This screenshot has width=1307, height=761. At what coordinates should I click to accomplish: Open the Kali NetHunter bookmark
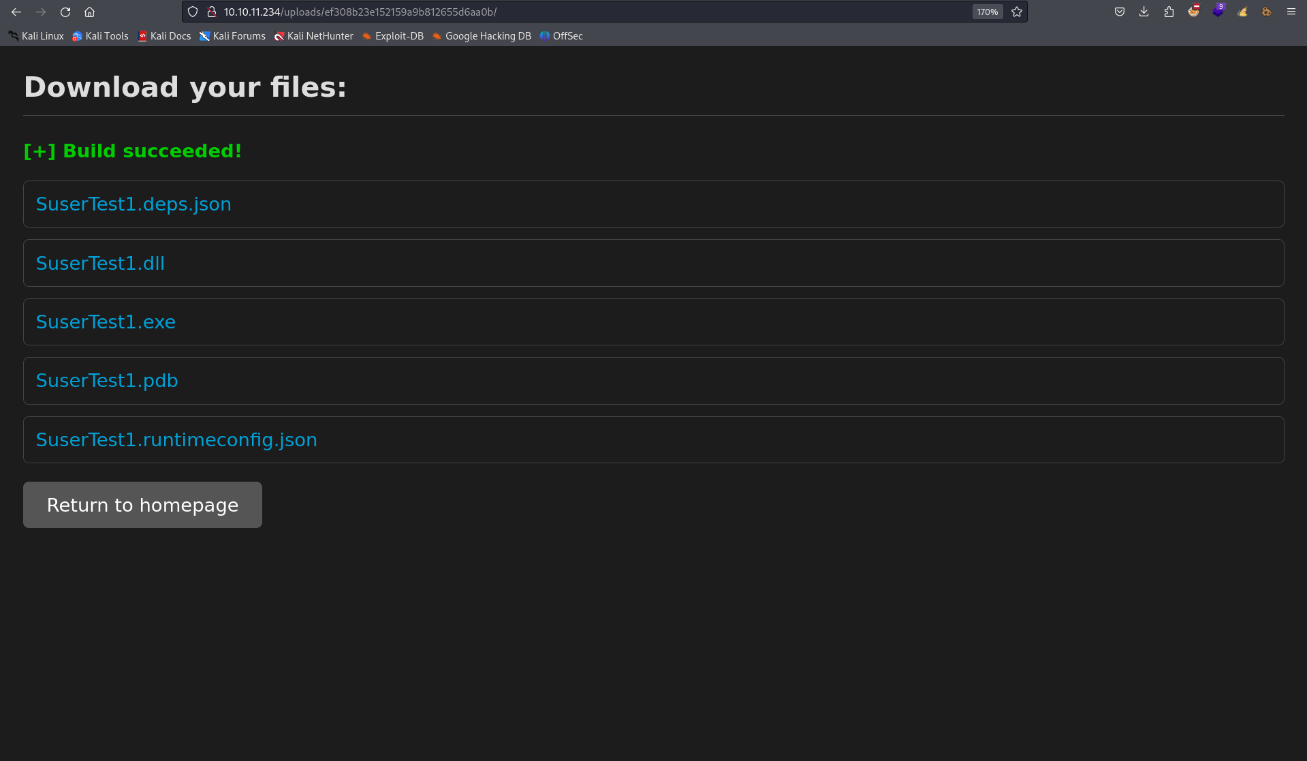click(x=313, y=36)
